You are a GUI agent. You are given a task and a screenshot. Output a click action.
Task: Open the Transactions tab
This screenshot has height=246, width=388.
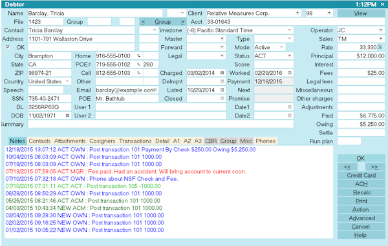pyautogui.click(x=135, y=141)
